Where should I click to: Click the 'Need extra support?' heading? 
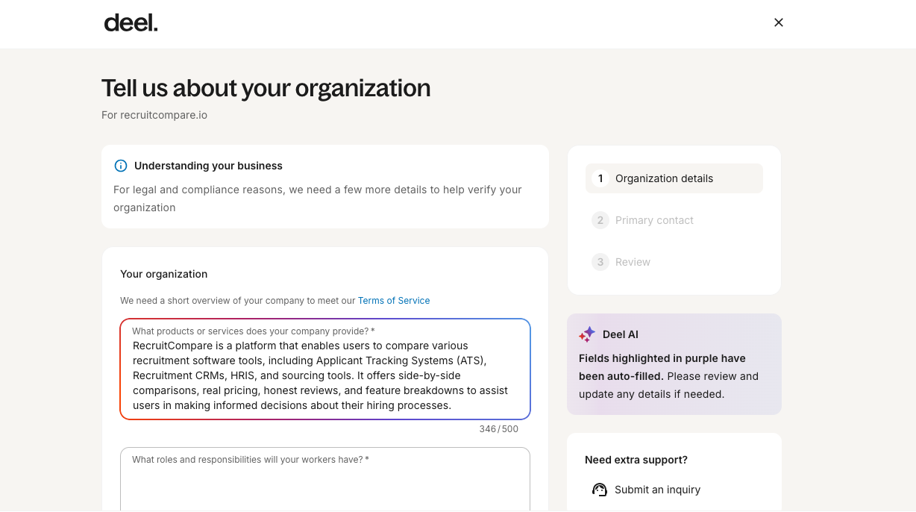click(x=636, y=460)
